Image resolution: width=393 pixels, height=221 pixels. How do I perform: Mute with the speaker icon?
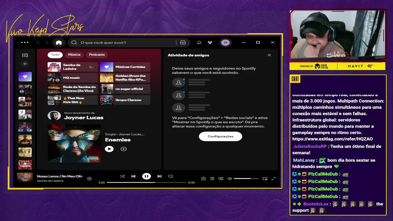pyautogui.click(x=229, y=179)
